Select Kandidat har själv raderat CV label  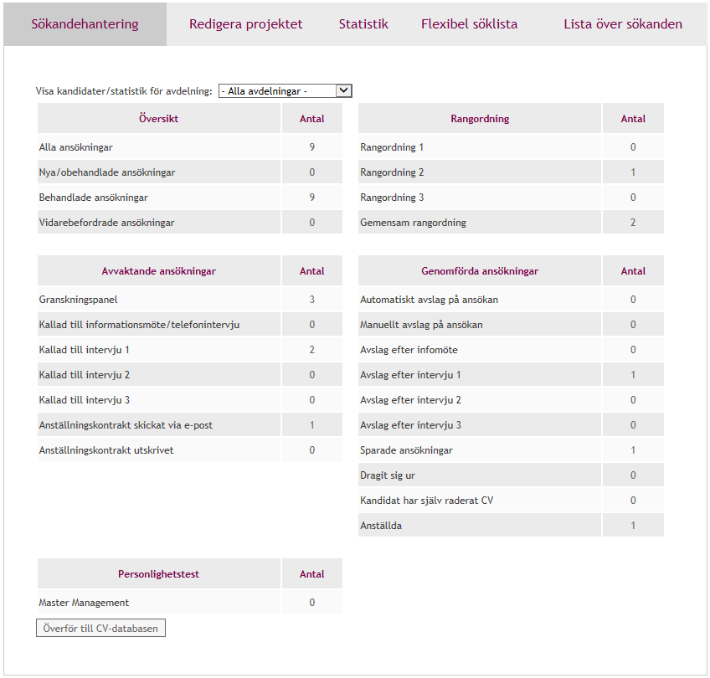click(x=426, y=501)
